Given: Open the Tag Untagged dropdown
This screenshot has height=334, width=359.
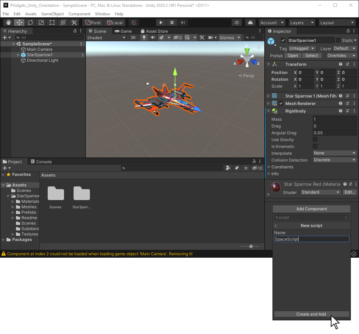Looking at the screenshot, I should [302, 48].
